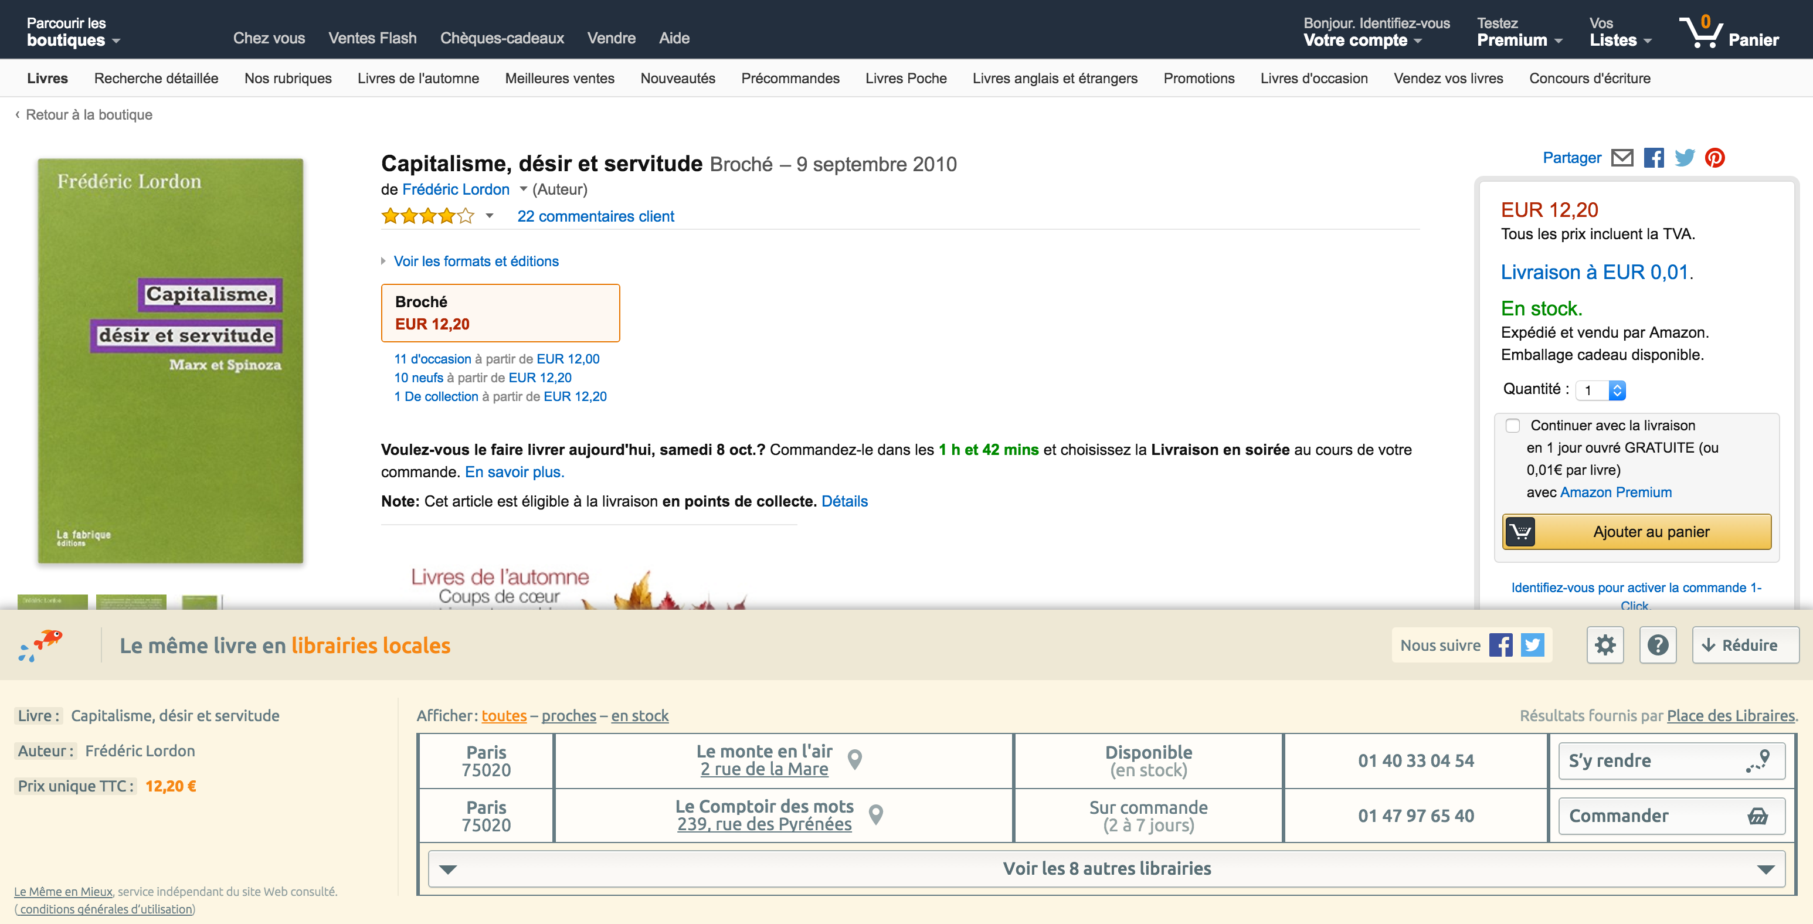Click the star rating of the book
This screenshot has width=1813, height=924.
428,216
